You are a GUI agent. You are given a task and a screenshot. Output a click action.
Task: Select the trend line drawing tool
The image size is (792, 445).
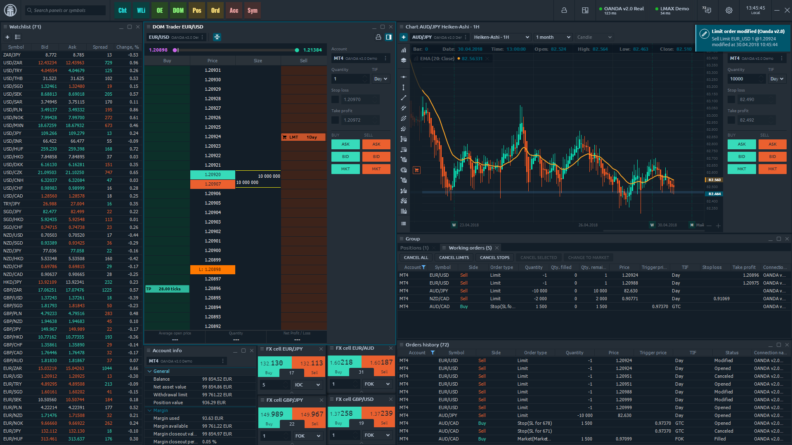(x=404, y=98)
